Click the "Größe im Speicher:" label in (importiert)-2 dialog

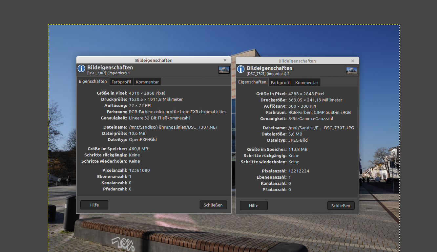click(267, 149)
